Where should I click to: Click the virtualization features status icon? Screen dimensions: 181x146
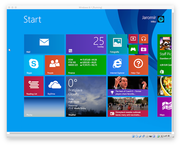click(x=154, y=136)
